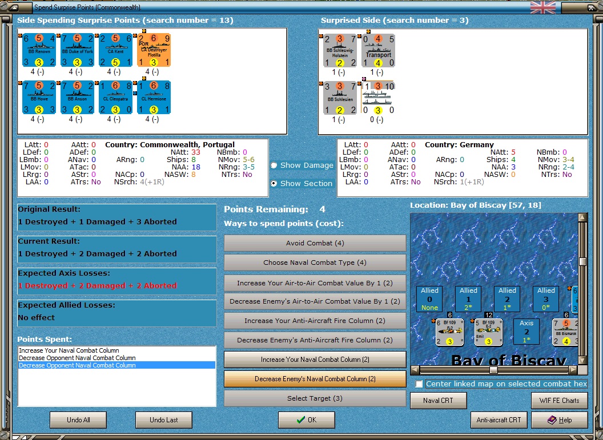Image resolution: width=603 pixels, height=440 pixels.
Task: Click the Select Target (3) button
Action: click(315, 398)
